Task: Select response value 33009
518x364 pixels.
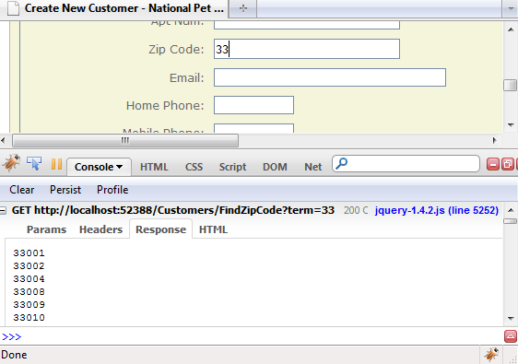Action: (x=29, y=304)
